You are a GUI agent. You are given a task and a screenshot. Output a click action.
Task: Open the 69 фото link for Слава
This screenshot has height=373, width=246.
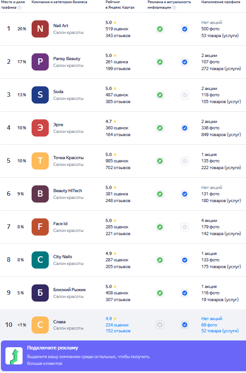(x=209, y=325)
